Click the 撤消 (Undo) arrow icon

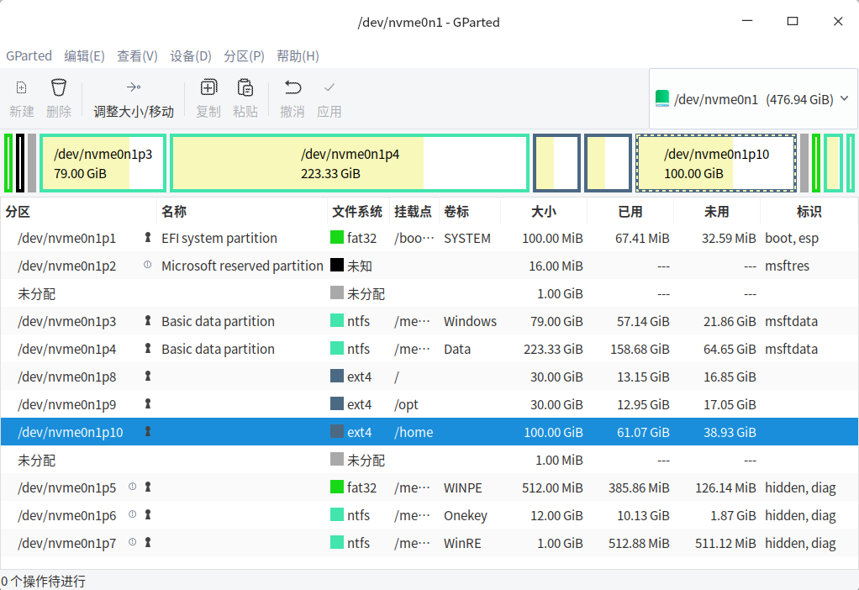click(292, 87)
